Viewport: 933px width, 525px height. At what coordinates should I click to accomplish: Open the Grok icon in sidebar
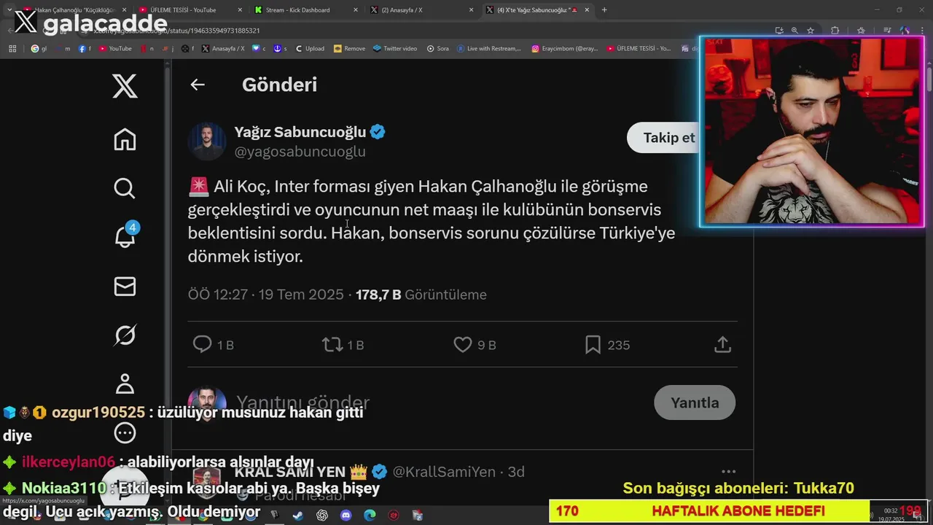(125, 335)
